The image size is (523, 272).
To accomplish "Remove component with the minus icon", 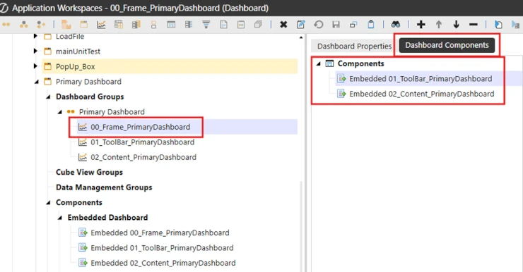I will (474, 25).
